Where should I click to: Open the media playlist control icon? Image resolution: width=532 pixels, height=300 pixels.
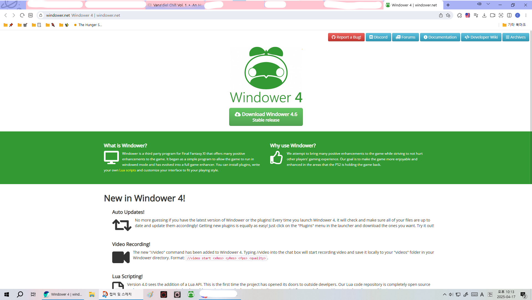(x=476, y=16)
